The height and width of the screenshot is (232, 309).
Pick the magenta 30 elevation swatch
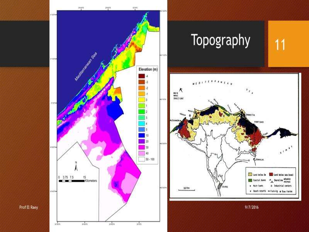(142, 147)
